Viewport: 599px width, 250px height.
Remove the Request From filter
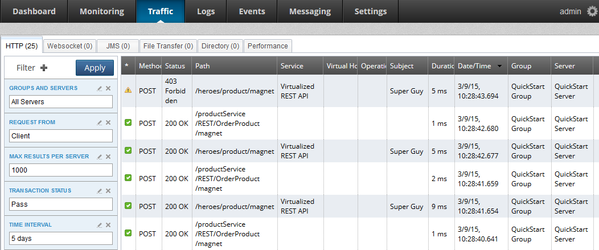108,122
